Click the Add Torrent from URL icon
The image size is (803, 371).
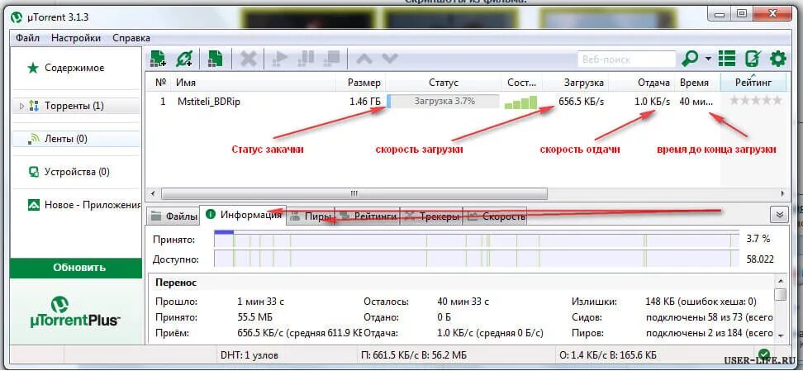[184, 59]
